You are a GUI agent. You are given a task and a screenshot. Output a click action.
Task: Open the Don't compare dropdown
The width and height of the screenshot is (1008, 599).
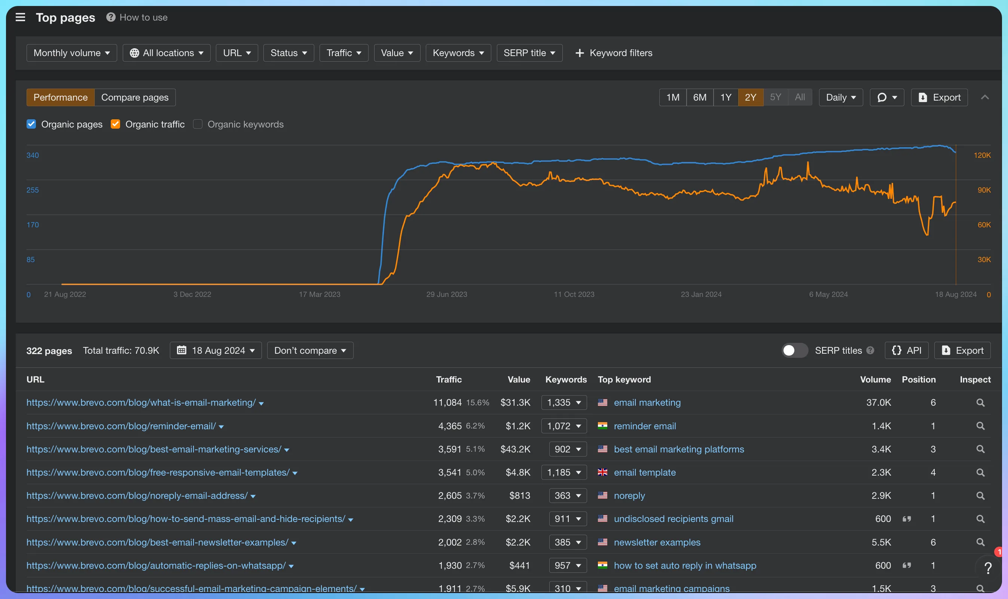pos(310,350)
